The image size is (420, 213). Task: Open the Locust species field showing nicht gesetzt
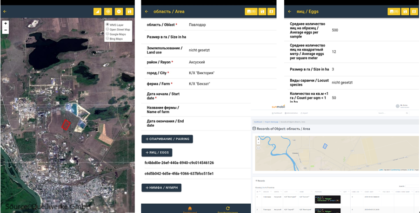[x=342, y=82]
